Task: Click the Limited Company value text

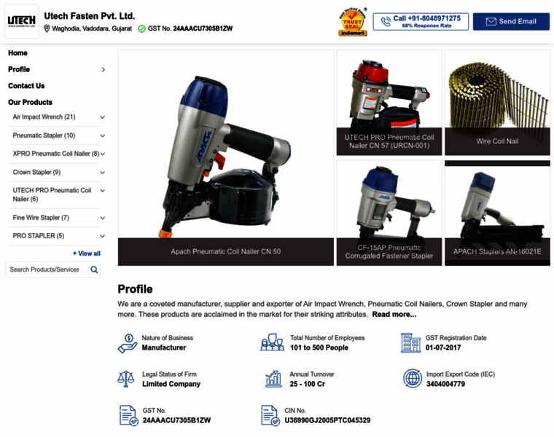Action: 171,384
